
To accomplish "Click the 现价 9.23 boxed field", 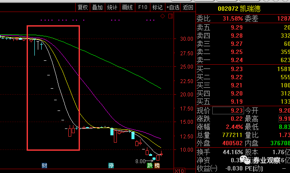I will [x=228, y=110].
